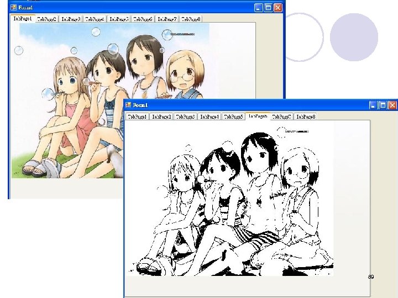Open TabPage6 in the front Form1 window
Screen dimensions: 398x298
258,116
